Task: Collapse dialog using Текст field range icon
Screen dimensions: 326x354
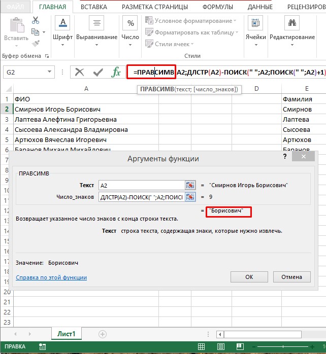Action: point(190,186)
